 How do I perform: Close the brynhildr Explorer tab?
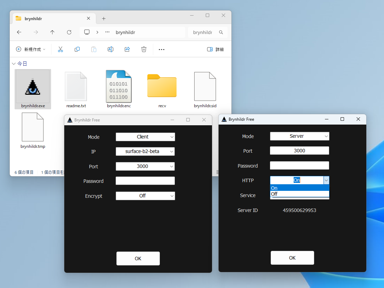[88, 18]
